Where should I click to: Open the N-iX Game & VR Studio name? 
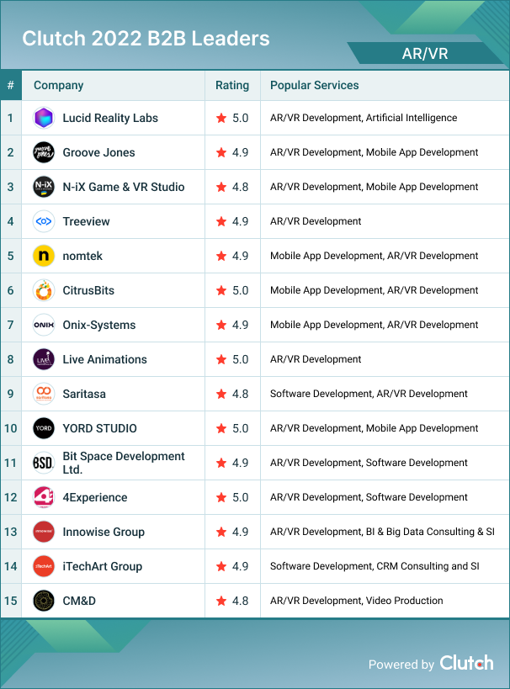(124, 187)
